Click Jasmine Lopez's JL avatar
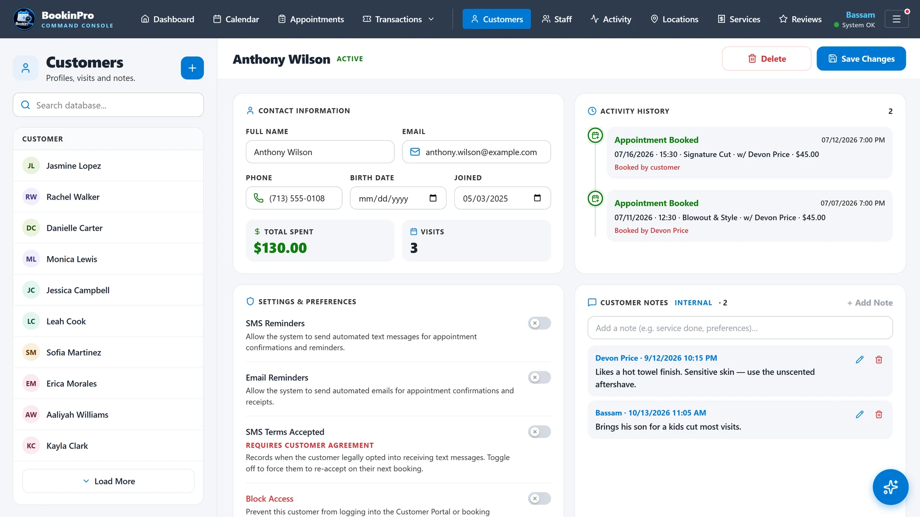The width and height of the screenshot is (920, 517). tap(31, 166)
